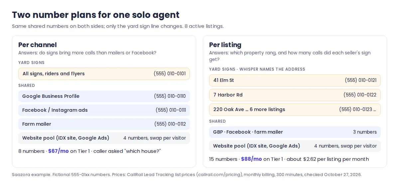Click the "7 Harbor Rd" listing label

(228, 95)
